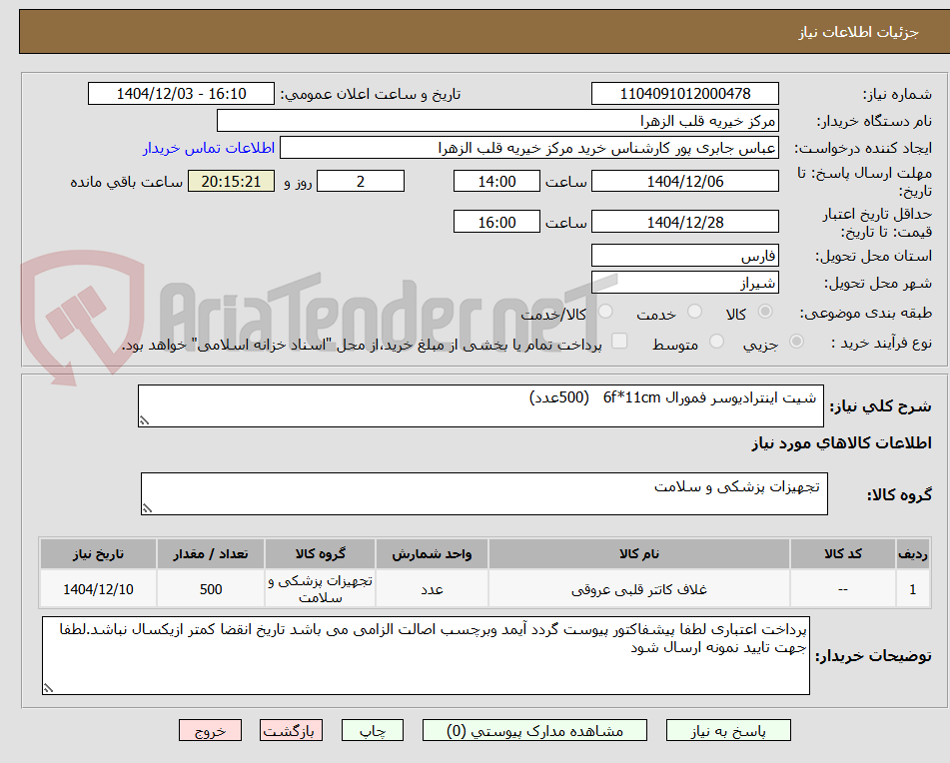Screen dimensions: 950x763
Task: Click the نام دستگاه خریدار field
Action: (497, 121)
